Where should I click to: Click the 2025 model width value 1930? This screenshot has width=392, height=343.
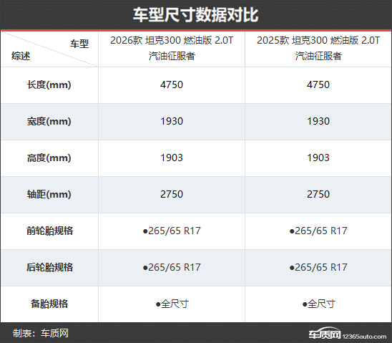[x=318, y=121]
